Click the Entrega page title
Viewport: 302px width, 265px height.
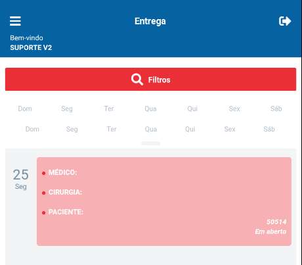(150, 21)
